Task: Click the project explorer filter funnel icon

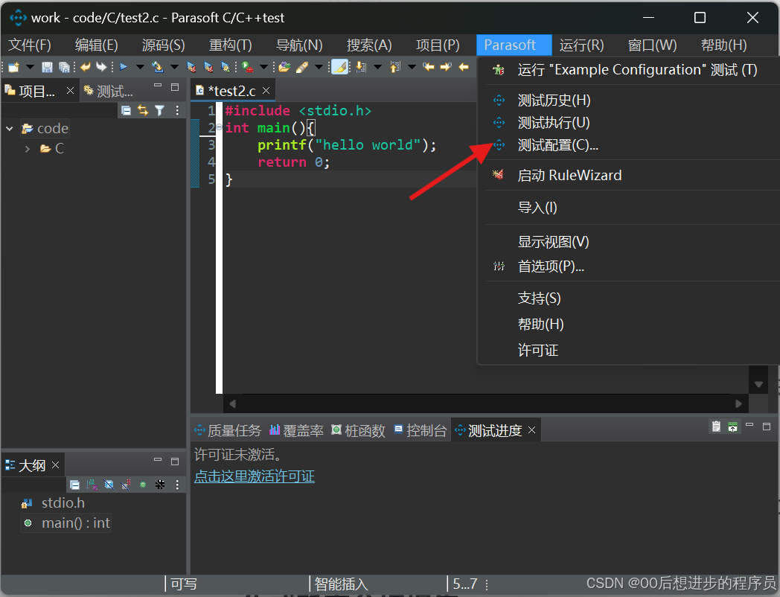Action: pos(160,110)
